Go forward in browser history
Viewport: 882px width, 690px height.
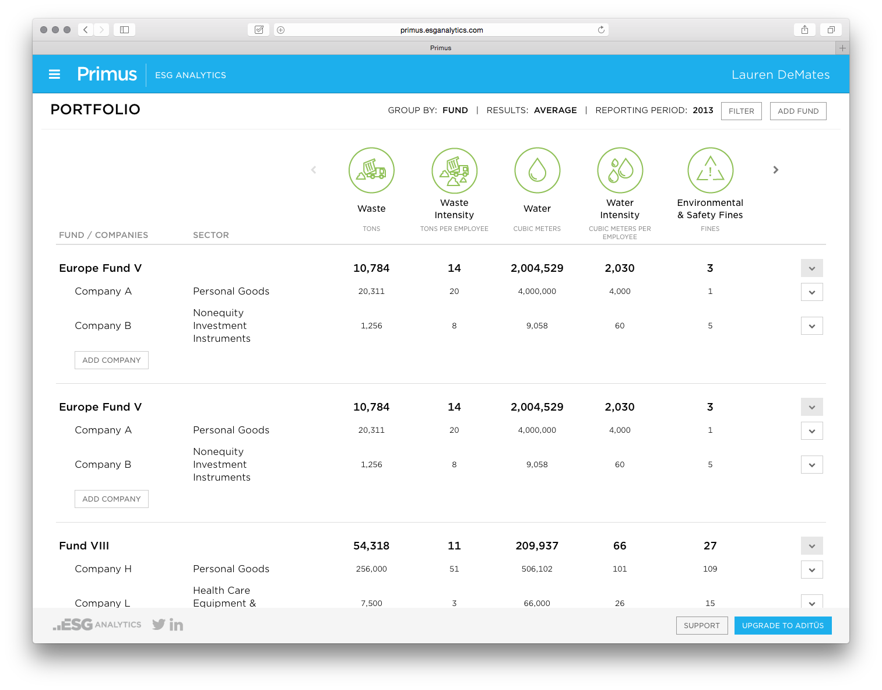[x=101, y=30]
